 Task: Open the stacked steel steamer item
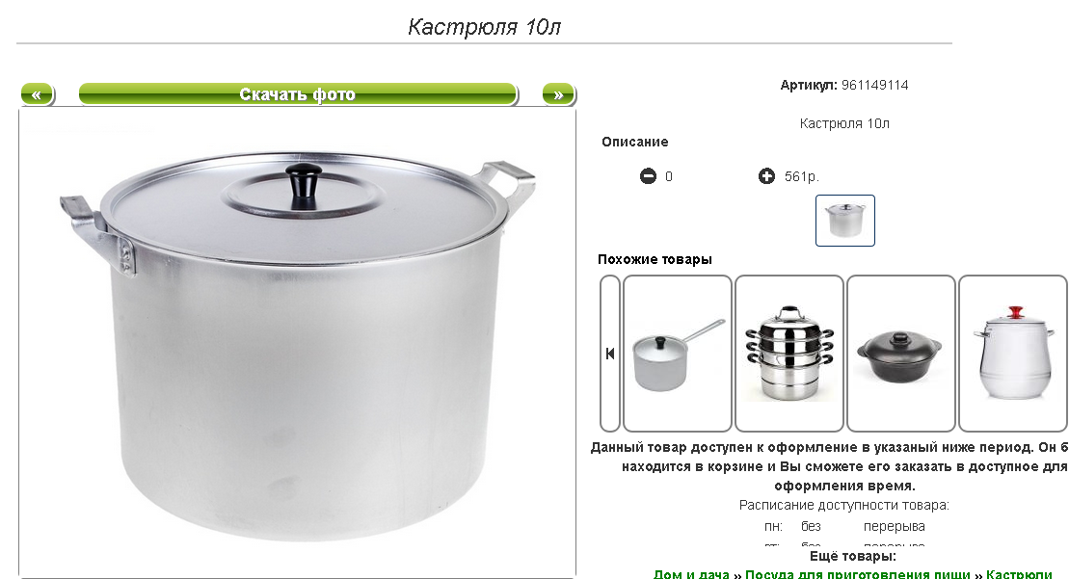point(789,353)
